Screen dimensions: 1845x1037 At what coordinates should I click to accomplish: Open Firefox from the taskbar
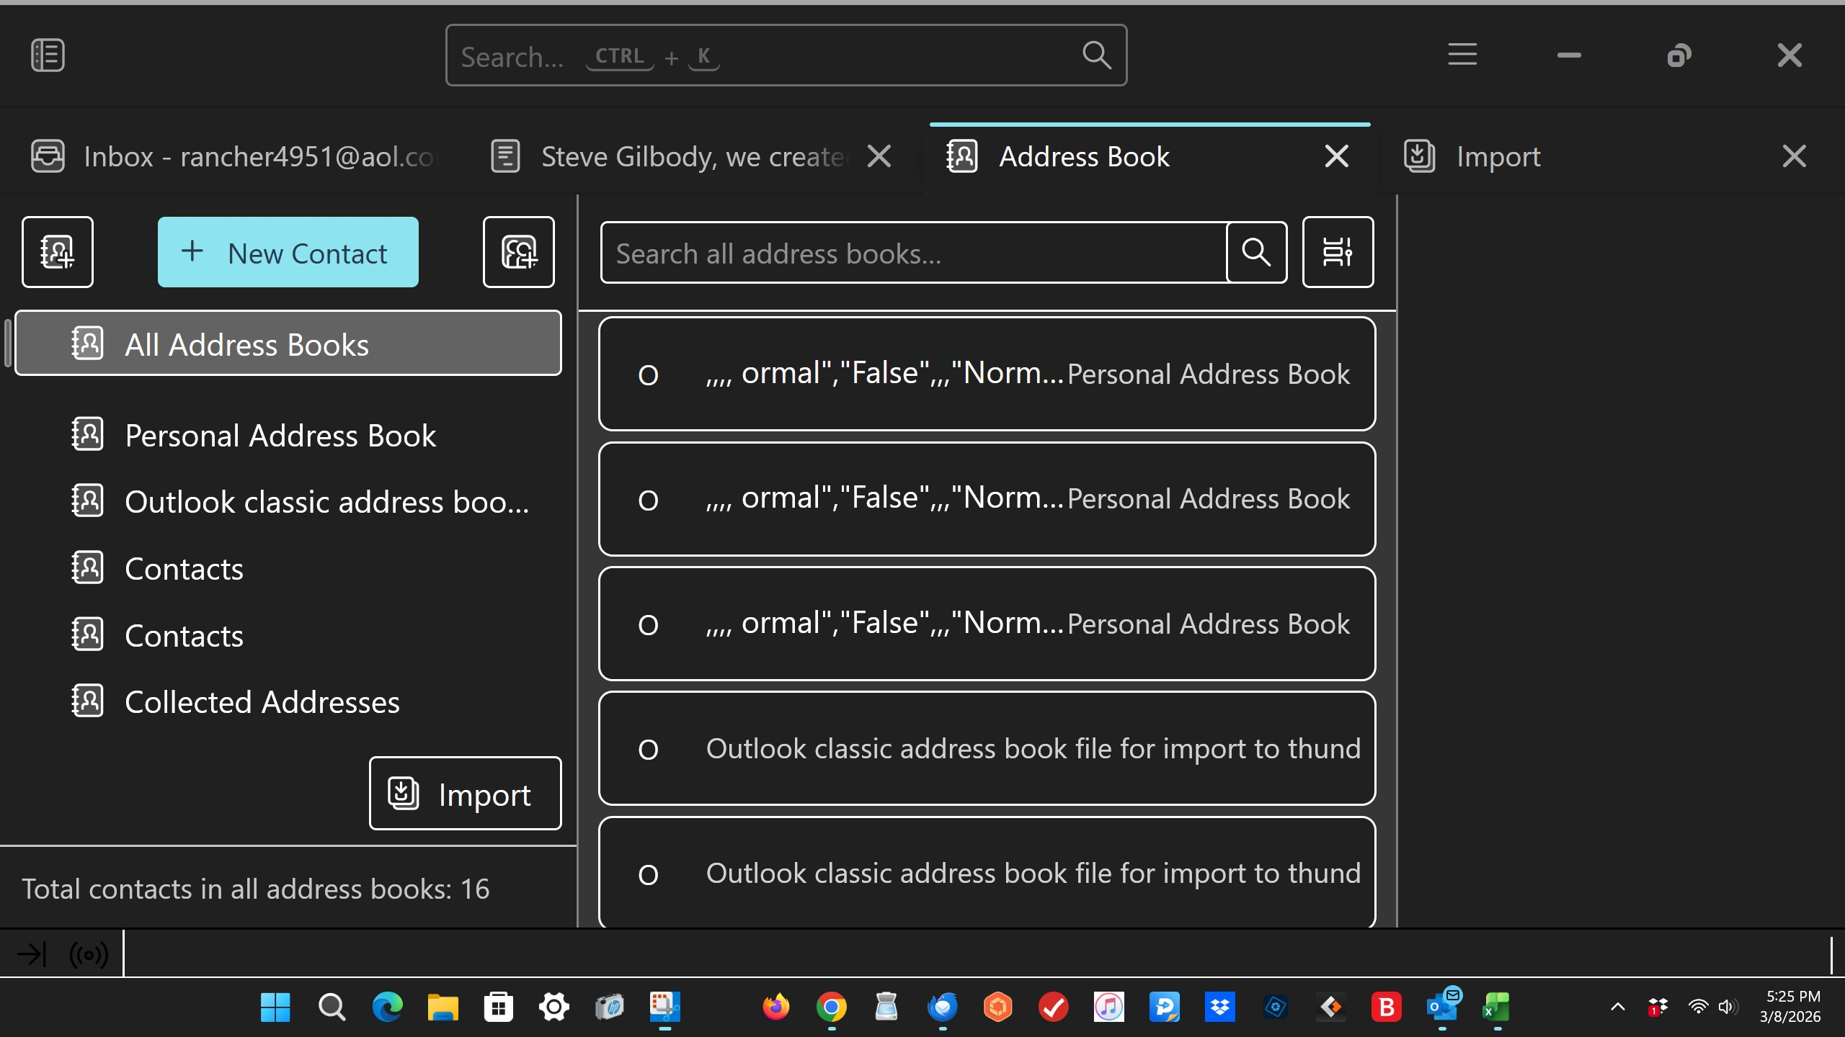click(x=775, y=1007)
